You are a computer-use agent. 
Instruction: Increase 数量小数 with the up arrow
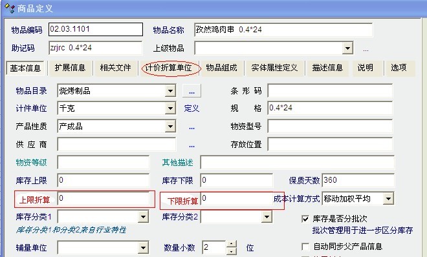231,243
